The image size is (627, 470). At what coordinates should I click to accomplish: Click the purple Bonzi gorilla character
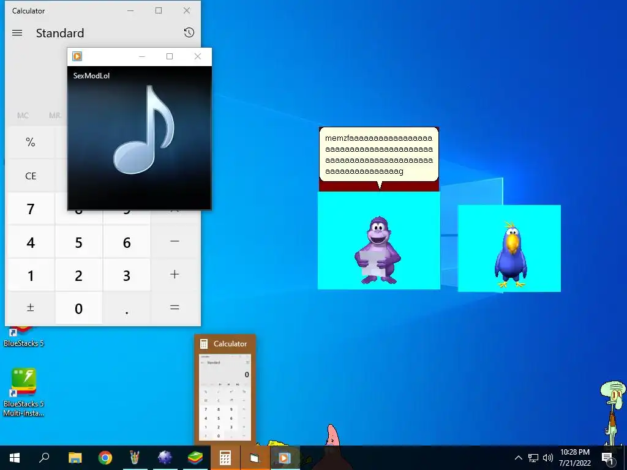coord(377,250)
